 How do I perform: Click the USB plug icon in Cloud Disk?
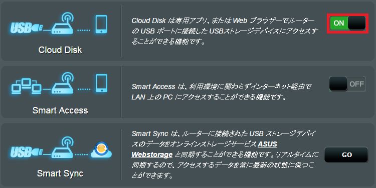click(x=27, y=28)
